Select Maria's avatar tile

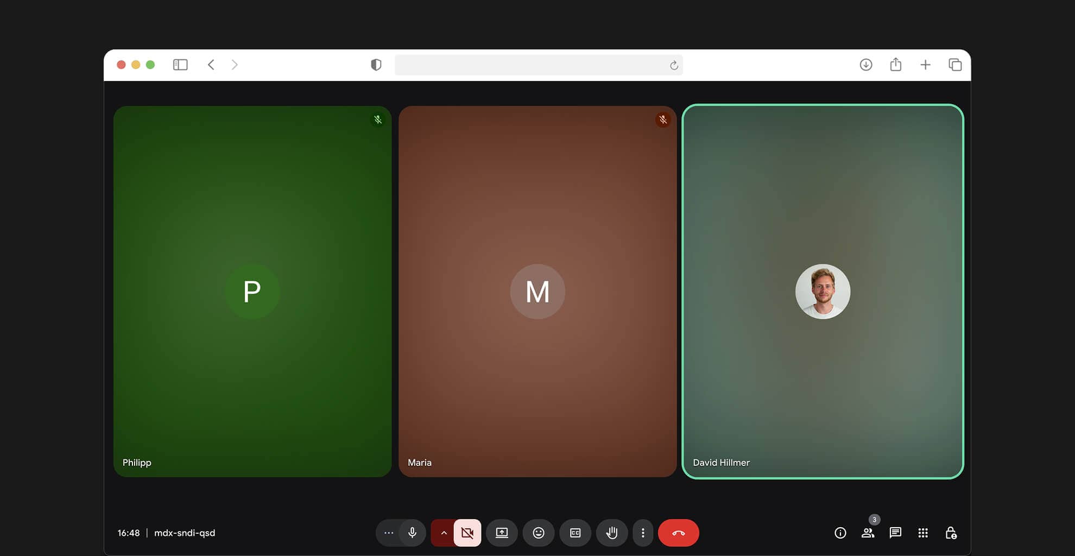pyautogui.click(x=537, y=292)
